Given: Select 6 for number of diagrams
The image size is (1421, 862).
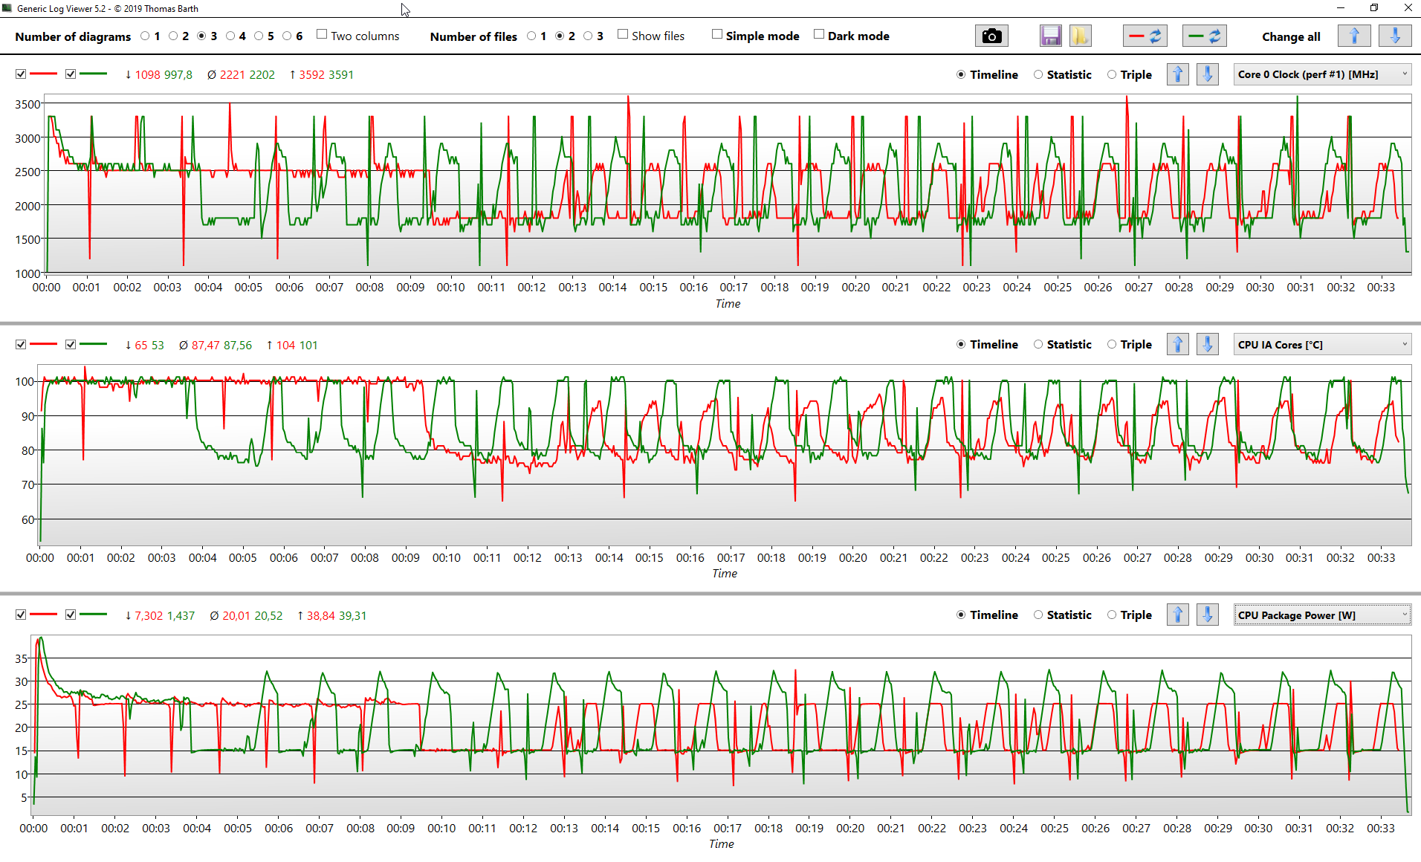Looking at the screenshot, I should (x=288, y=36).
